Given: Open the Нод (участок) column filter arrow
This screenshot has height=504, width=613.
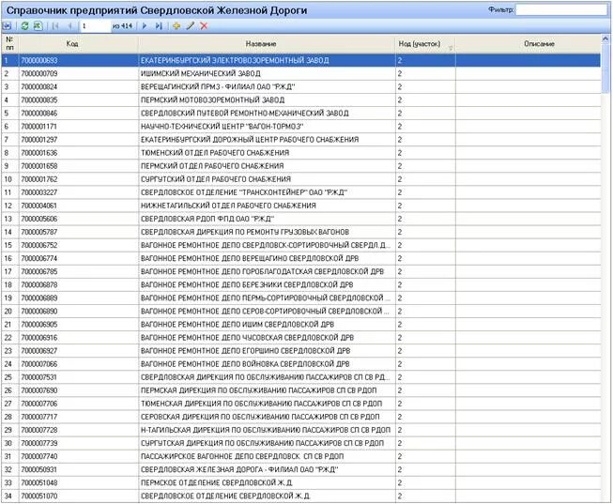Looking at the screenshot, I should [451, 49].
